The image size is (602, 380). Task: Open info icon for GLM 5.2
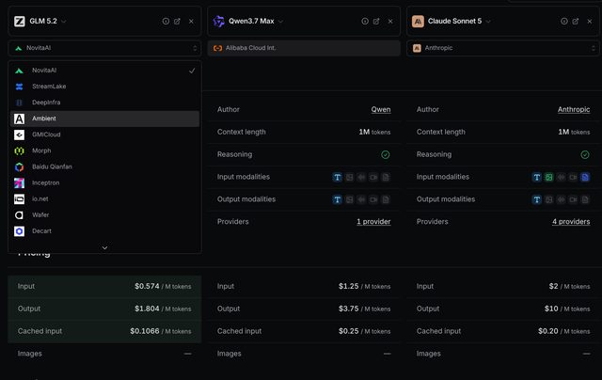tap(166, 21)
